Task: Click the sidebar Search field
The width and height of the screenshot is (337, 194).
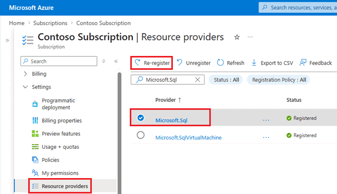Action: click(59, 61)
